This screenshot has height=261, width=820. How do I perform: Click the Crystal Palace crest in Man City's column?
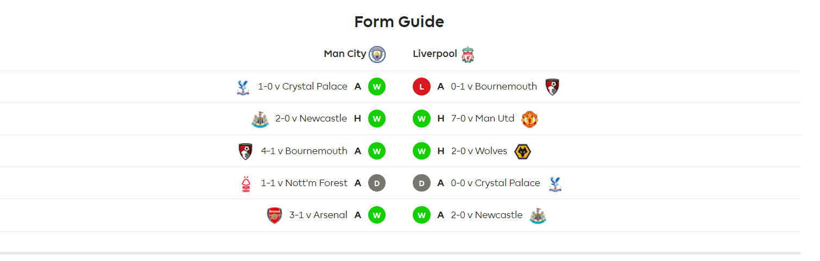coord(243,87)
